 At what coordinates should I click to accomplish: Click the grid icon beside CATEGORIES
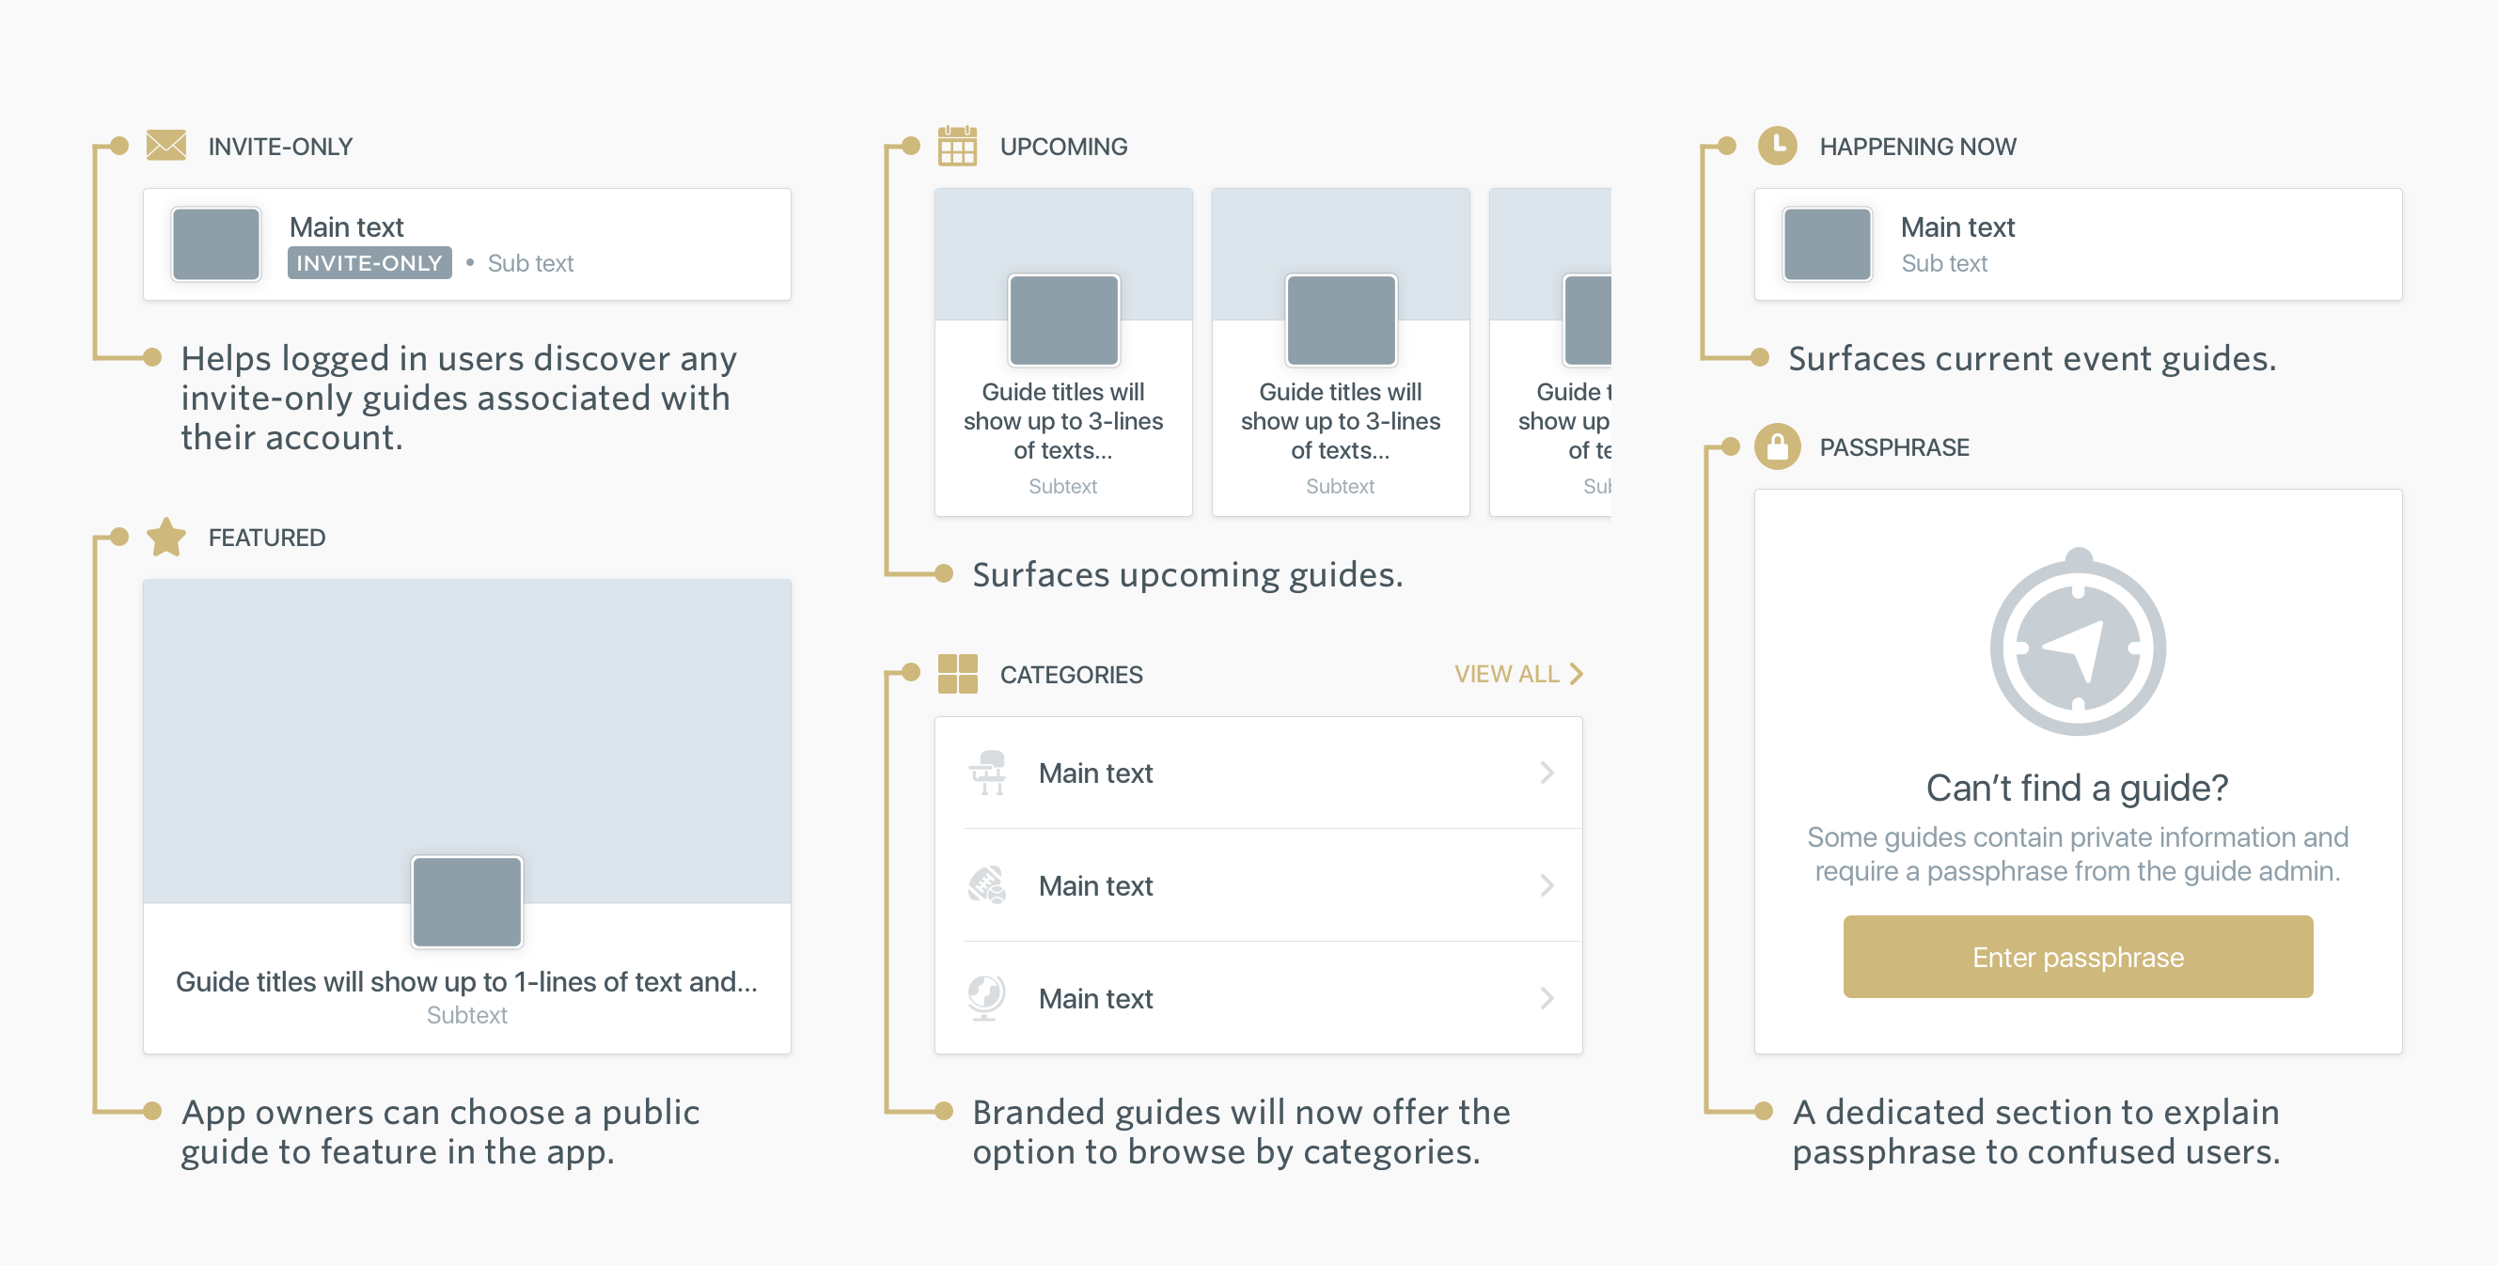(958, 673)
